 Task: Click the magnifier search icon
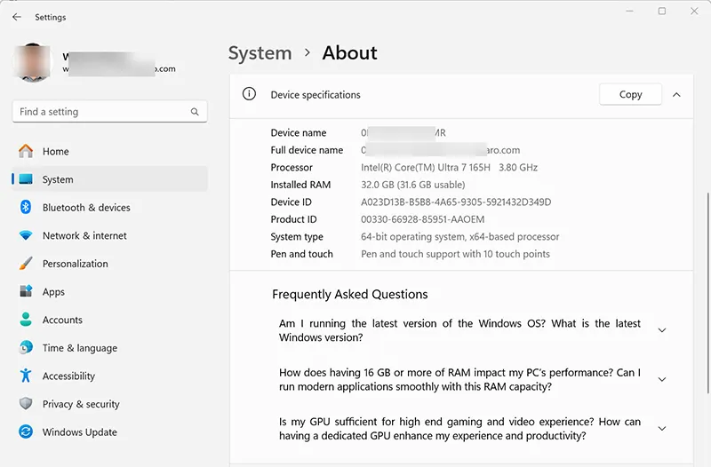click(195, 112)
